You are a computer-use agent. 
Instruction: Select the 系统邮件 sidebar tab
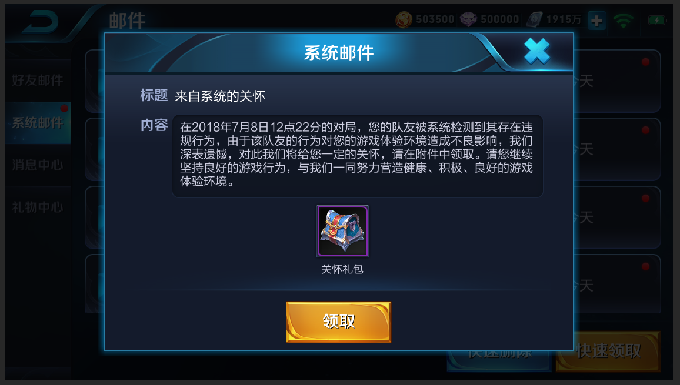pyautogui.click(x=38, y=123)
